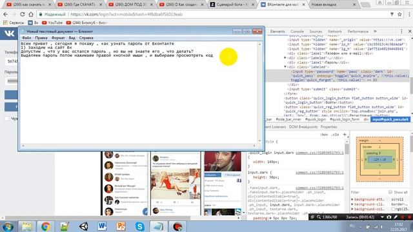Open Notepad's Вид menu
413x232 pixels.
coord(72,38)
